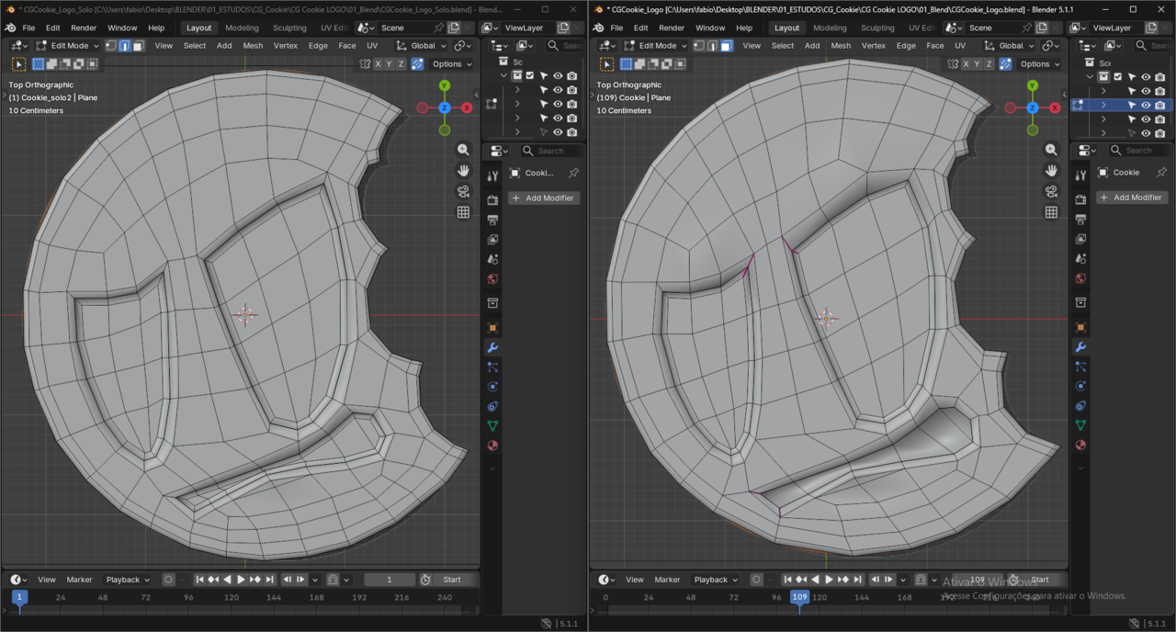
Task: Play animation in left timeline
Action: coord(242,580)
